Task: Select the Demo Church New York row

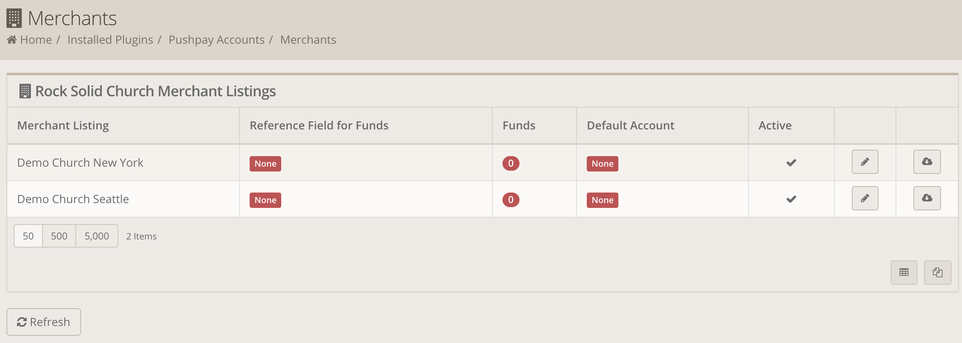Action: (x=80, y=162)
